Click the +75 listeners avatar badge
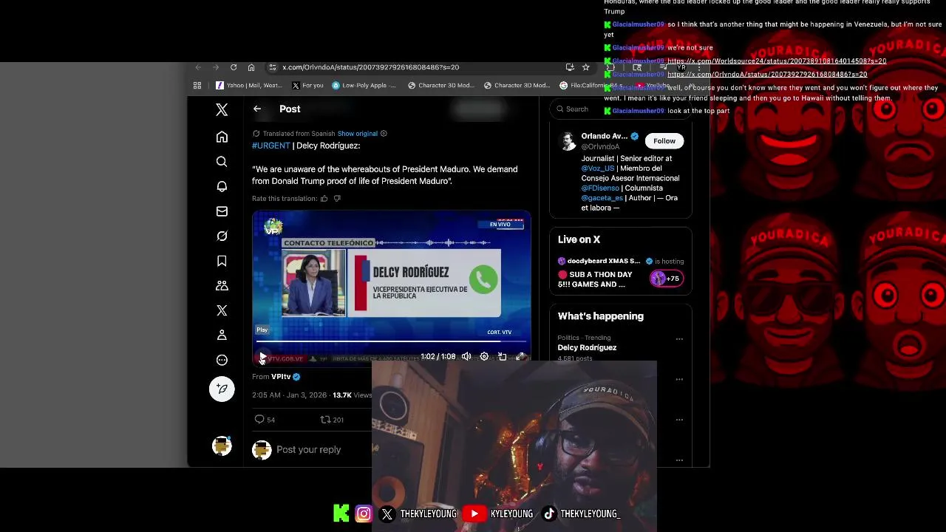The height and width of the screenshot is (532, 946). 666,279
